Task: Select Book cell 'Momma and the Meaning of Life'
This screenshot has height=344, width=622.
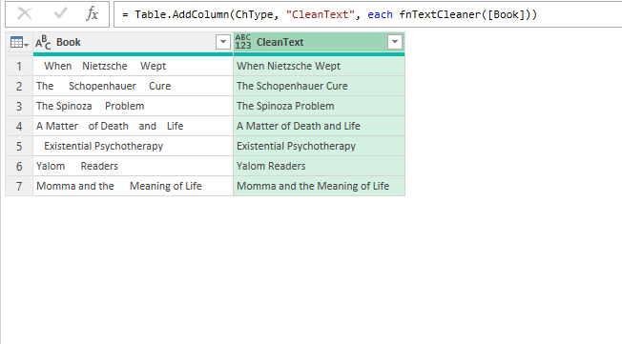Action: tap(133, 186)
